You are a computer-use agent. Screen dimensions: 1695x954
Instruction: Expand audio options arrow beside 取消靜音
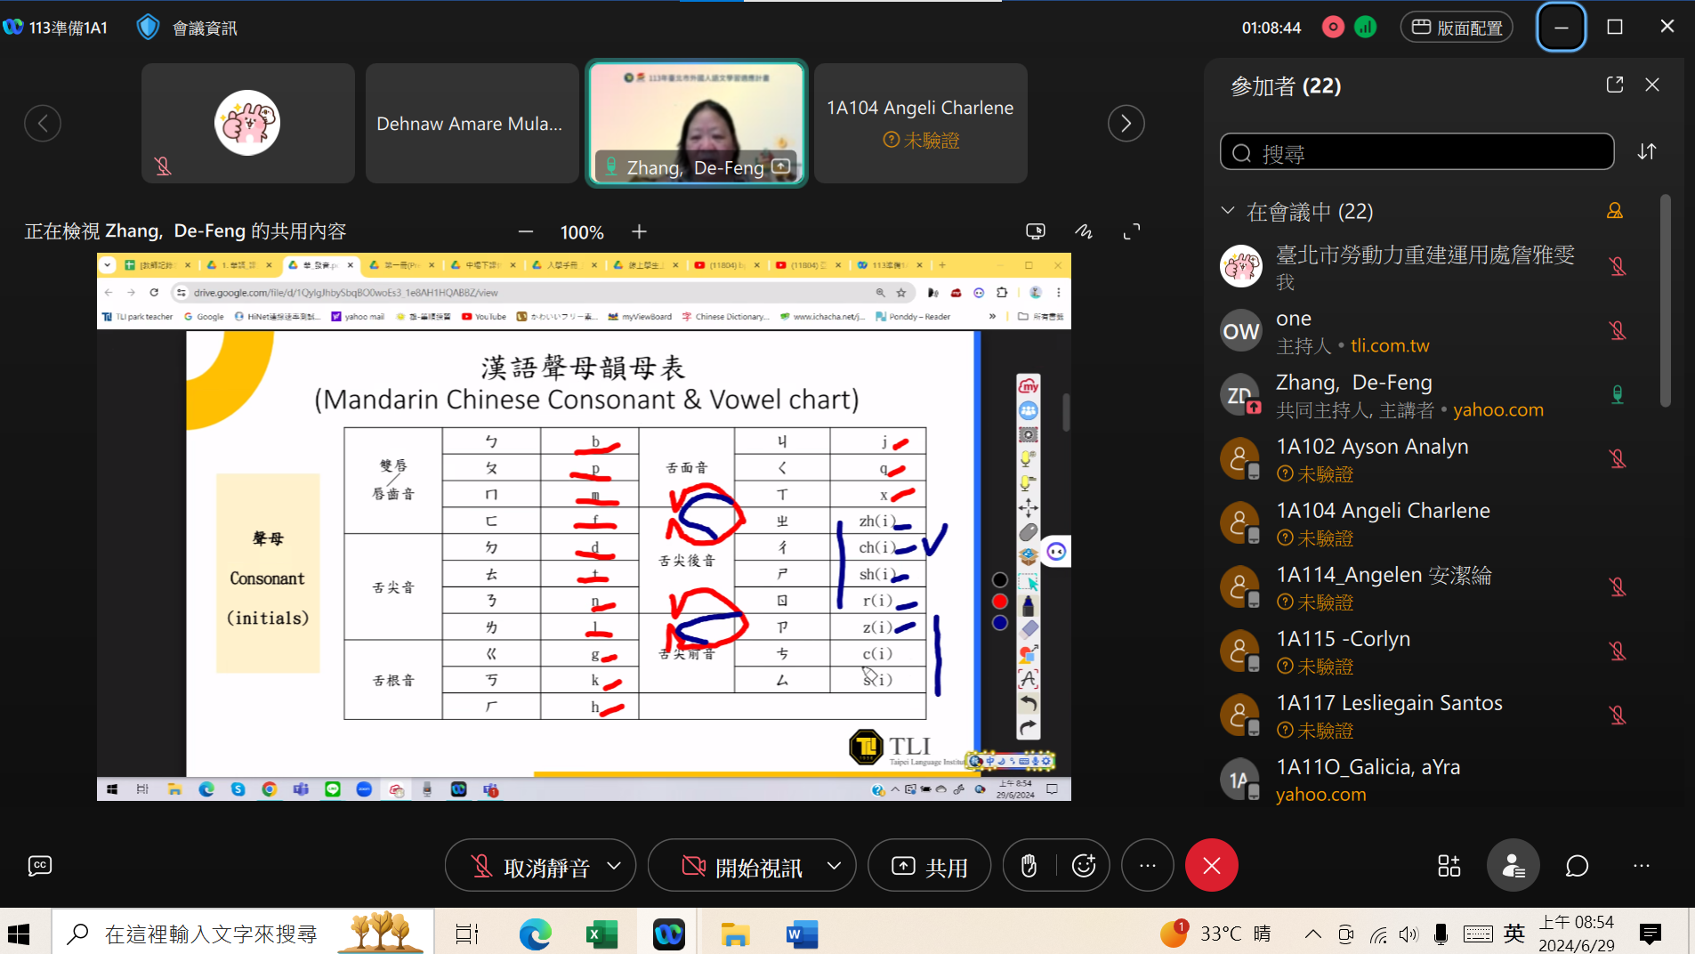point(614,866)
